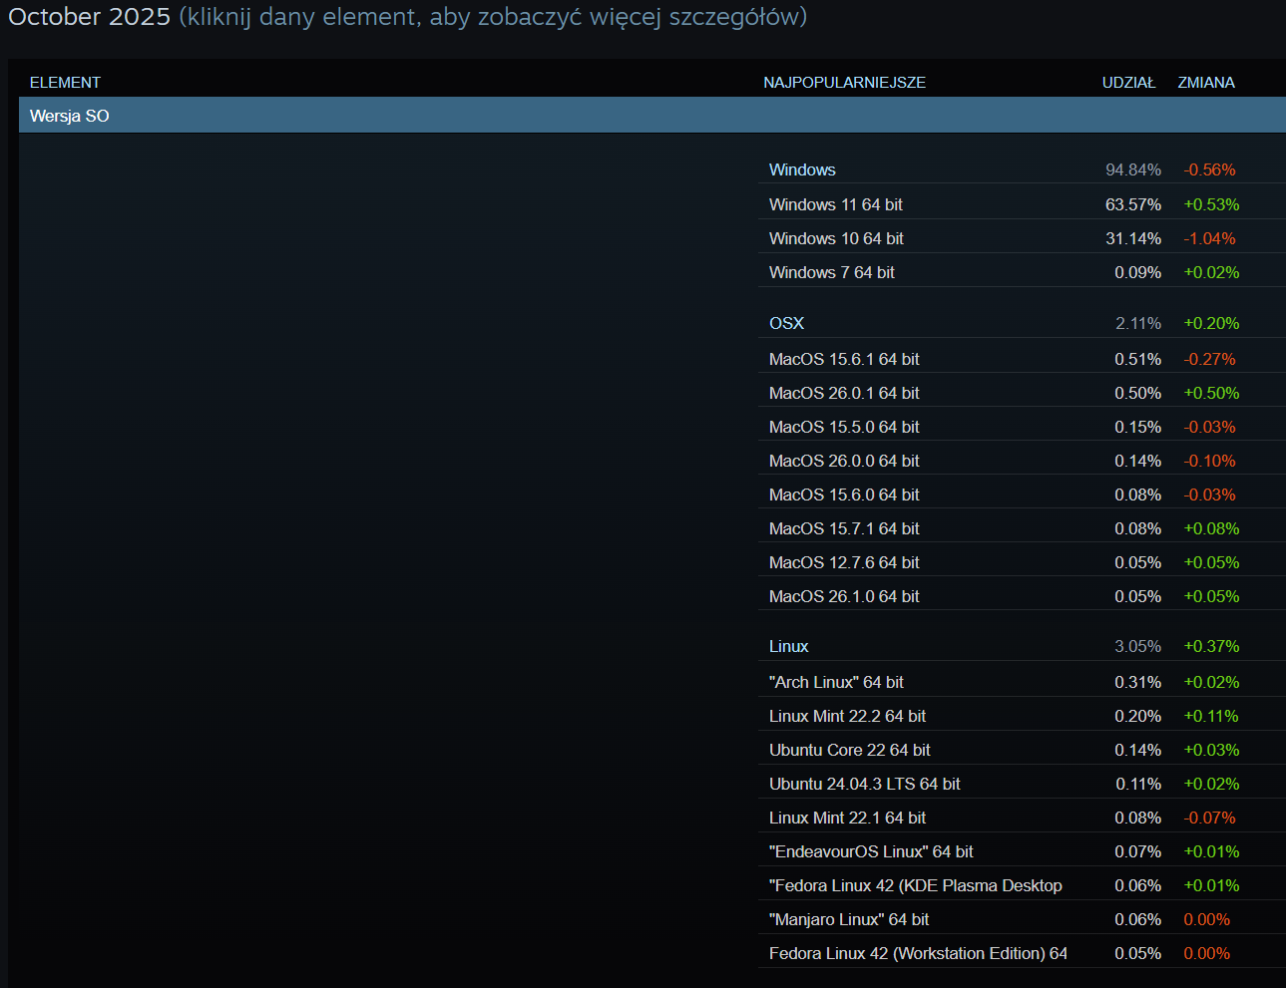Click the UDZIAŁ column header

[1128, 83]
